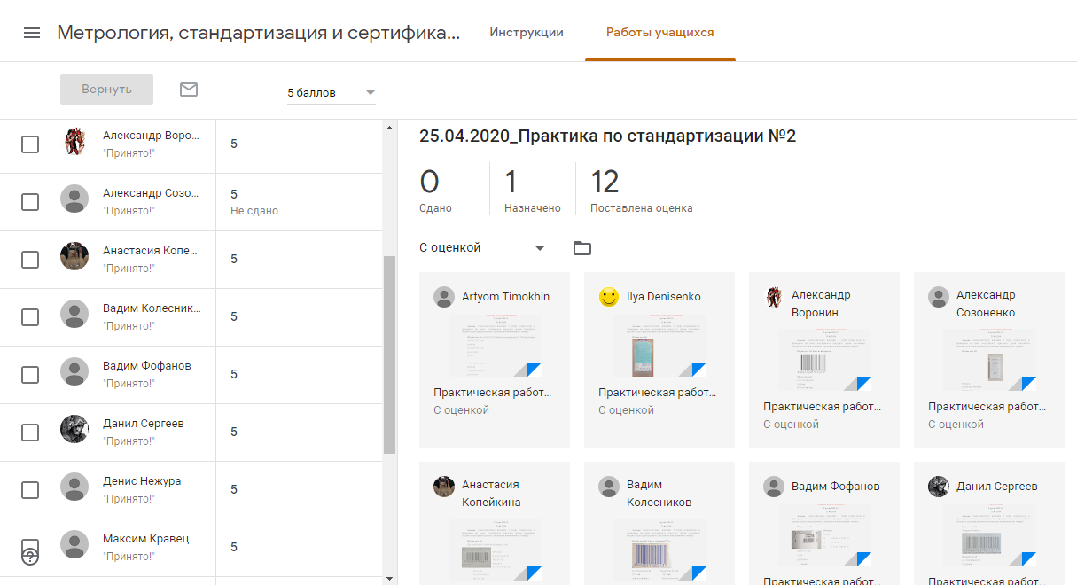Click the help question mark icon
Image resolution: width=1077 pixels, height=585 pixels.
(30, 556)
